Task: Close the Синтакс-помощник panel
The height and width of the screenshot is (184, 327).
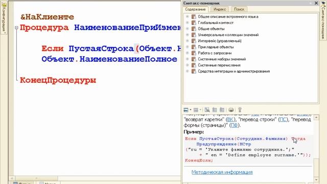Action: coord(316,3)
